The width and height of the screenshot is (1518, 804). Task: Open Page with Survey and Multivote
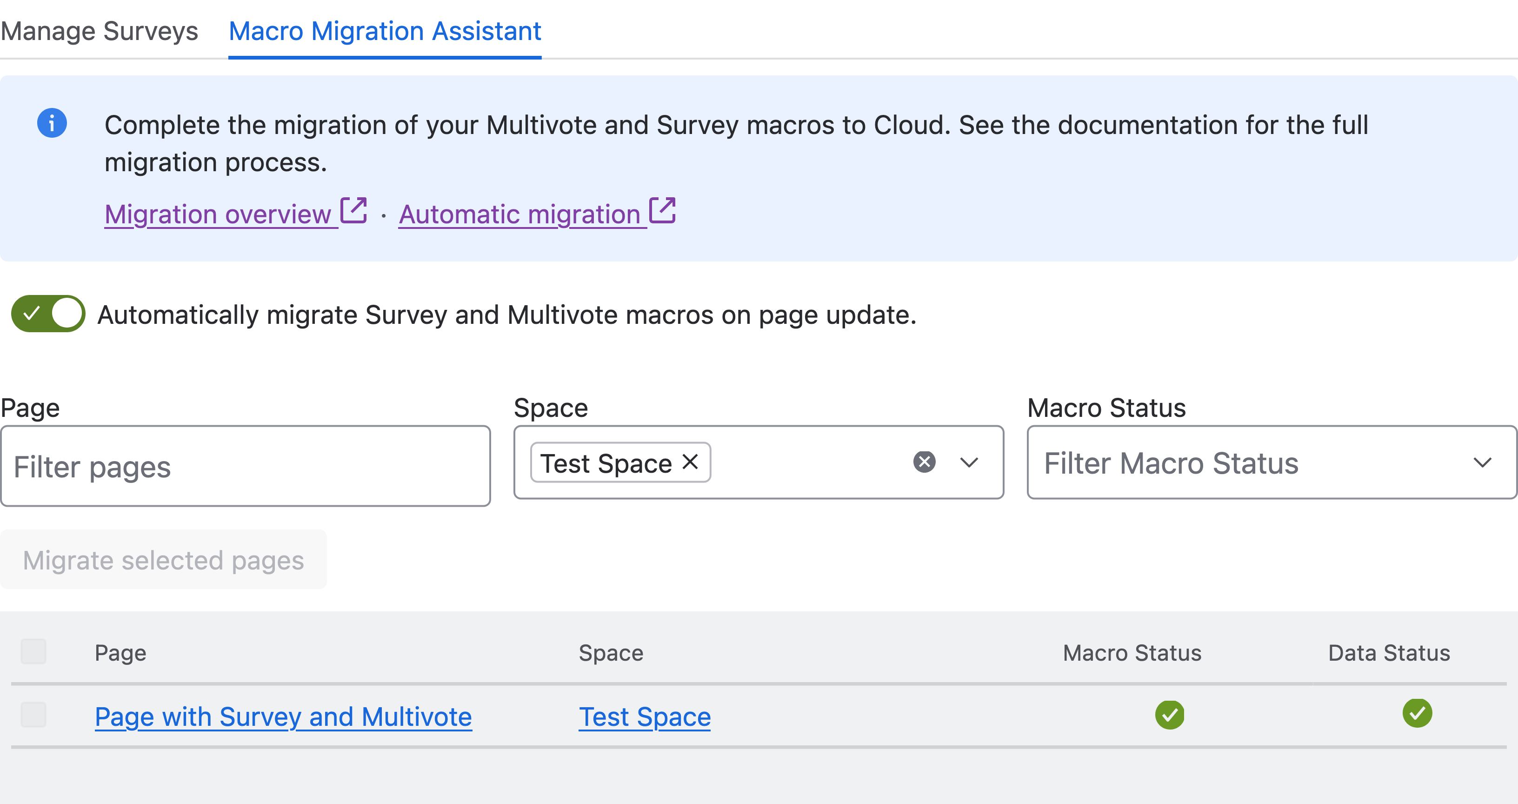pos(283,717)
